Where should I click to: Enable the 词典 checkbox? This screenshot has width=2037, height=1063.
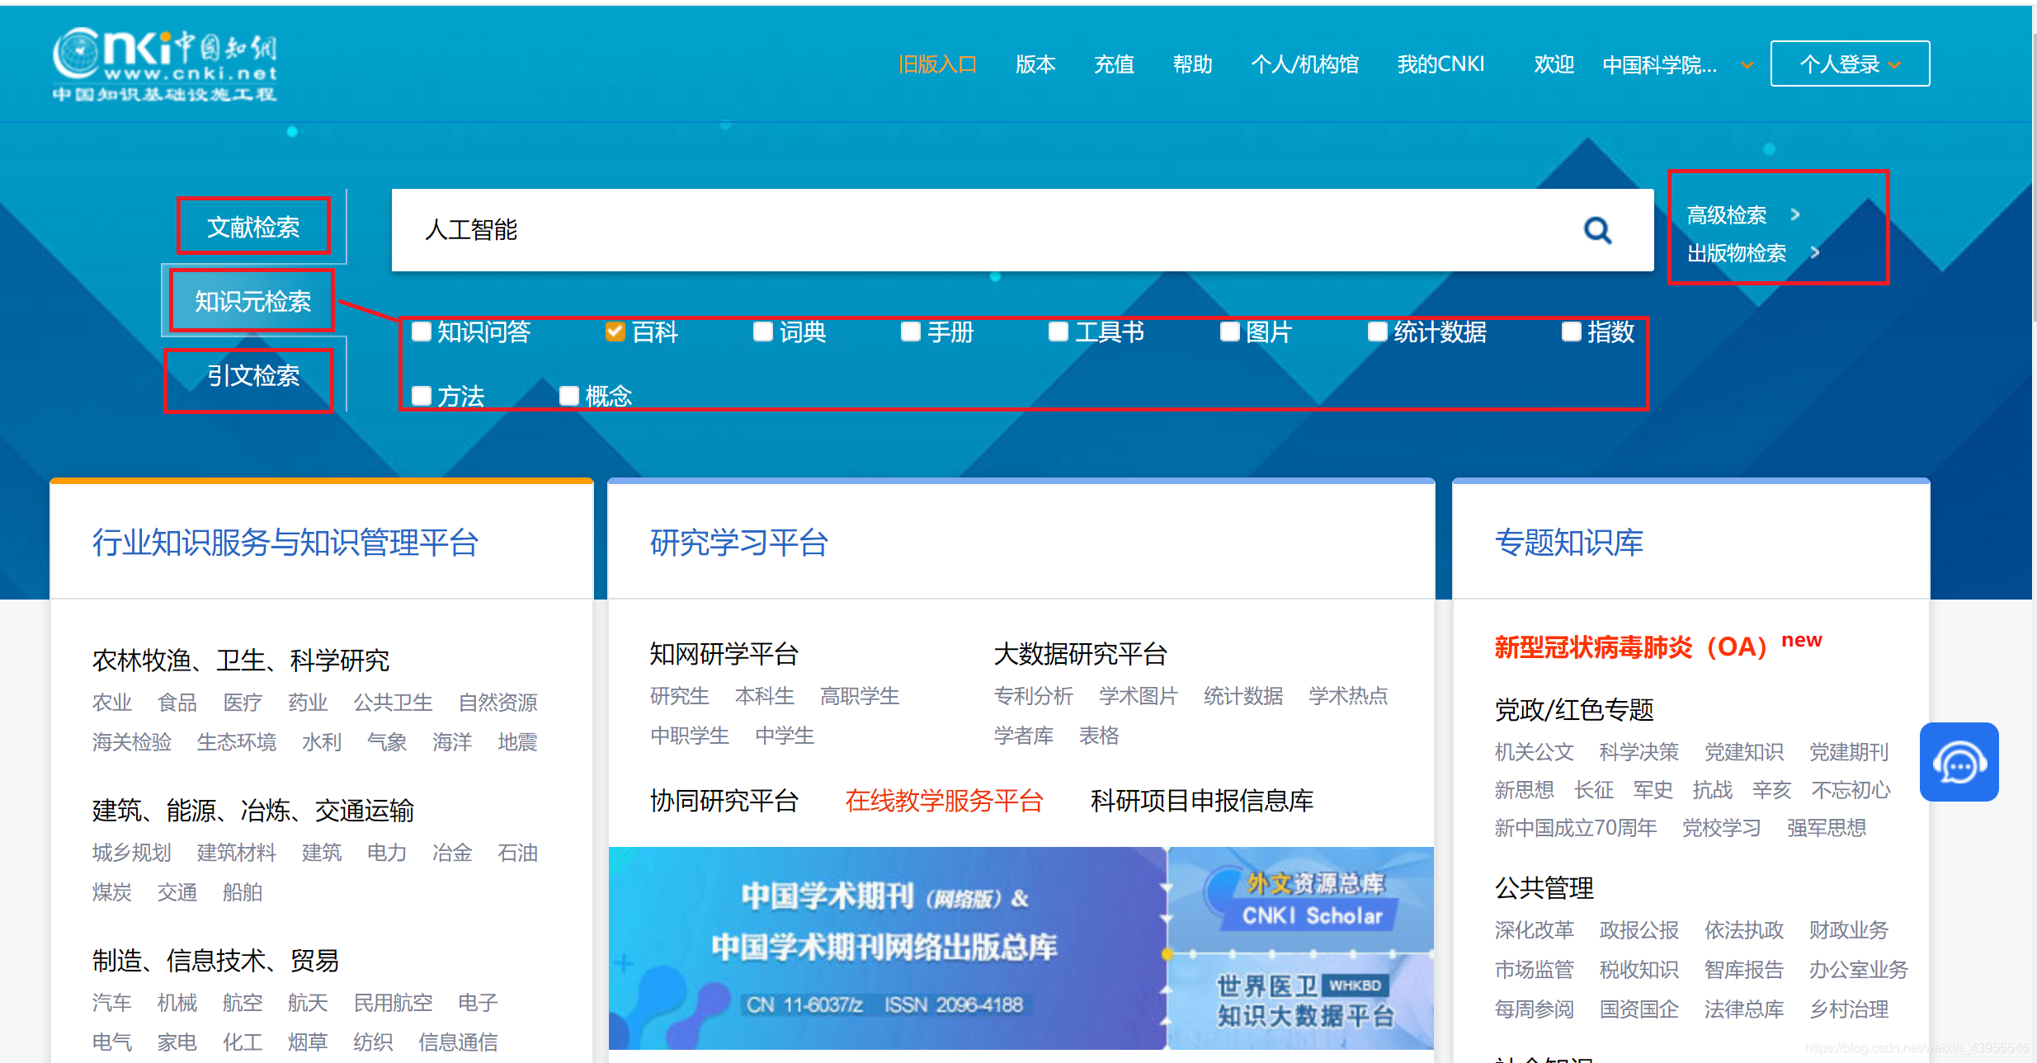[x=763, y=332]
